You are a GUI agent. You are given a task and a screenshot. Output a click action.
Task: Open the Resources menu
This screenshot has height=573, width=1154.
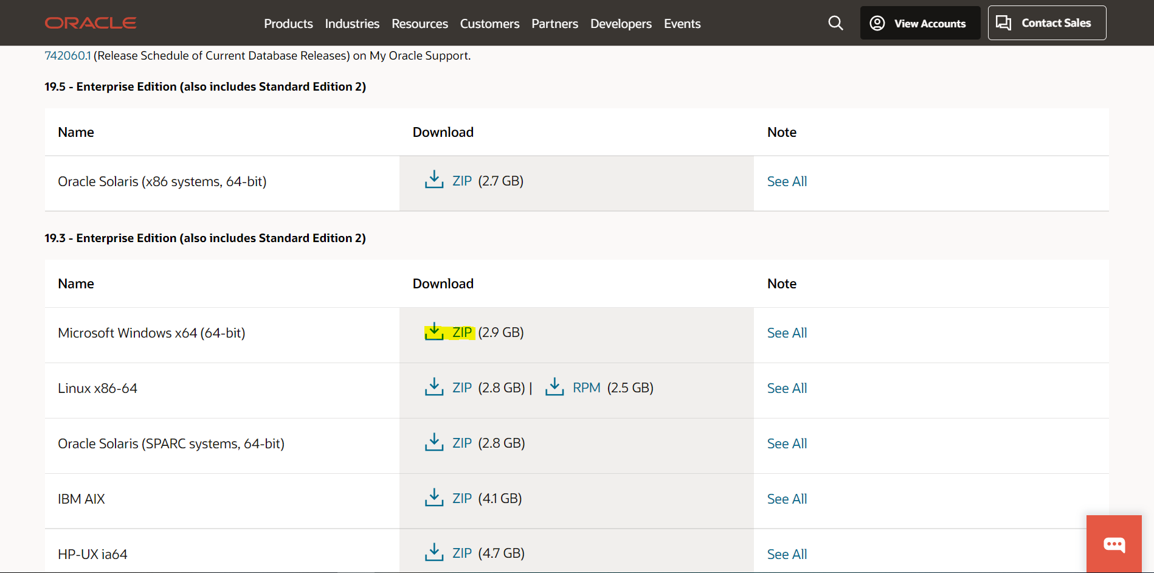pyautogui.click(x=420, y=24)
